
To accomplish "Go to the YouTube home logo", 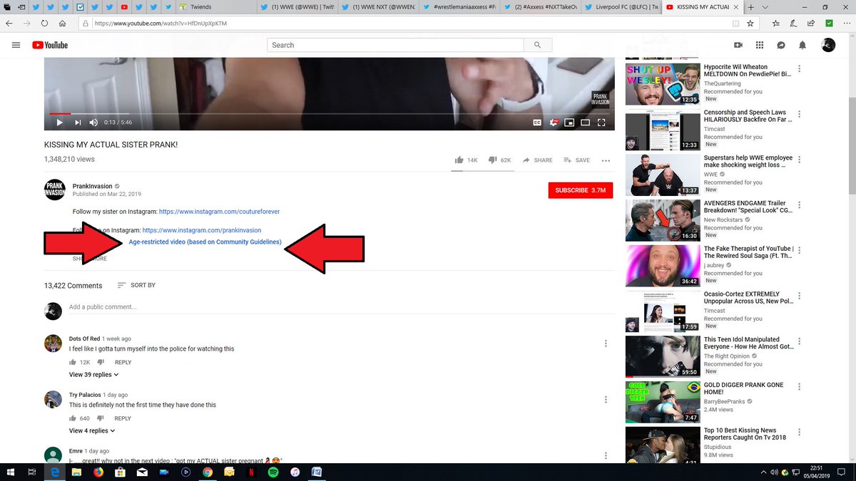I will coord(50,45).
